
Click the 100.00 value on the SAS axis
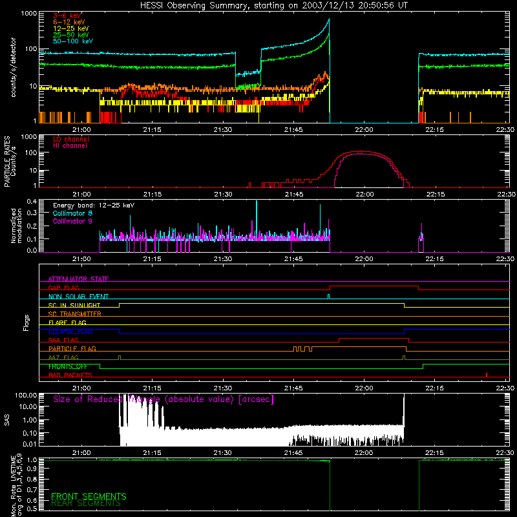(26, 396)
